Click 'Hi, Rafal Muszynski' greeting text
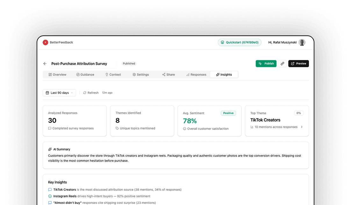 tap(282, 42)
